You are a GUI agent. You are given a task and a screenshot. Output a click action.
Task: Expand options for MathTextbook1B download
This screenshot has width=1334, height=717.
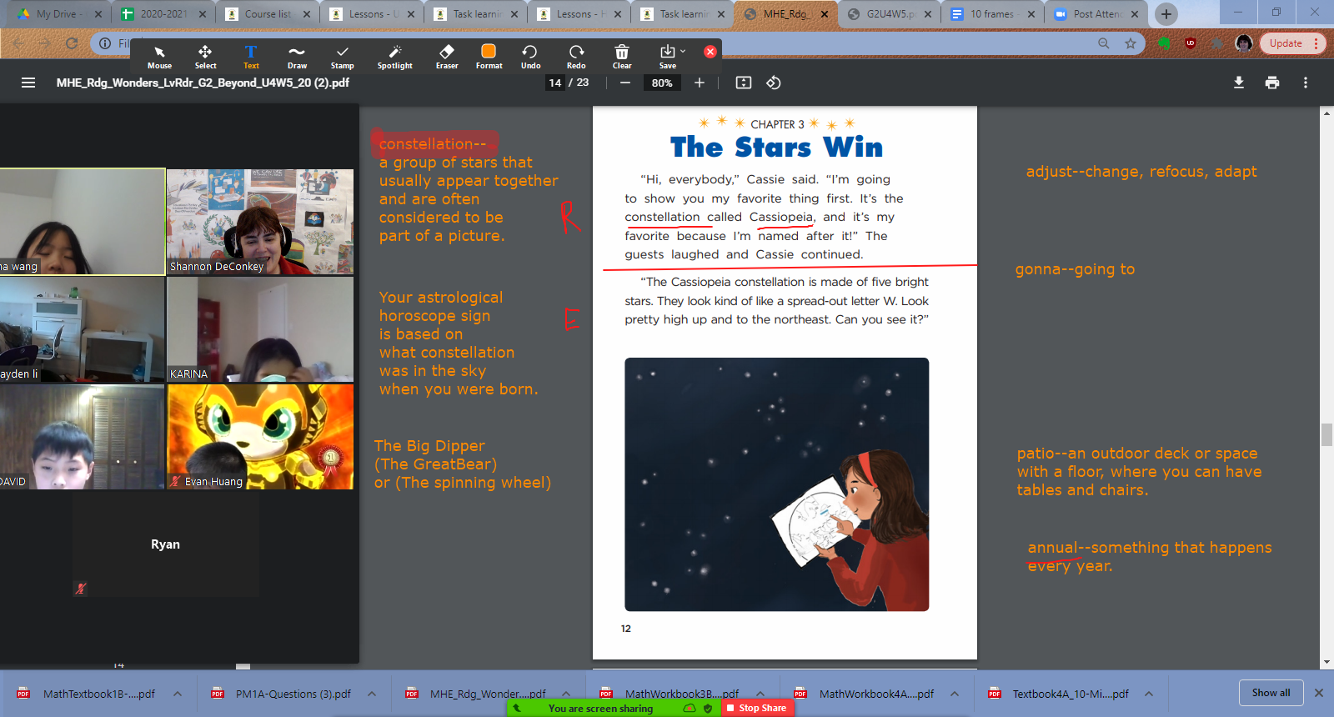click(178, 694)
